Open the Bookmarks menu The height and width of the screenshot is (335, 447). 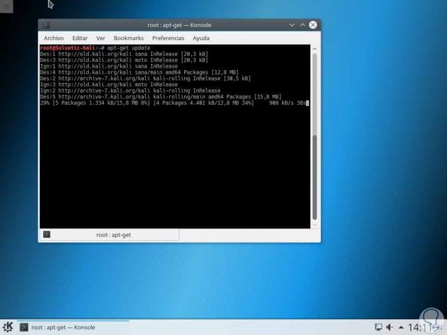coord(128,38)
